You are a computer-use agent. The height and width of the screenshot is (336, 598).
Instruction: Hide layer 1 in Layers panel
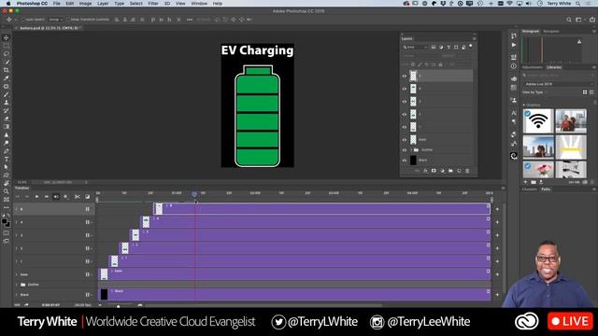(405, 127)
